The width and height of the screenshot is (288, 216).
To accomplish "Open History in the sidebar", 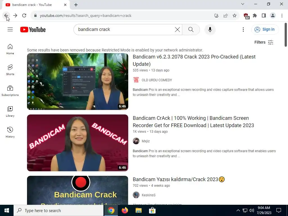I will 10,132.
